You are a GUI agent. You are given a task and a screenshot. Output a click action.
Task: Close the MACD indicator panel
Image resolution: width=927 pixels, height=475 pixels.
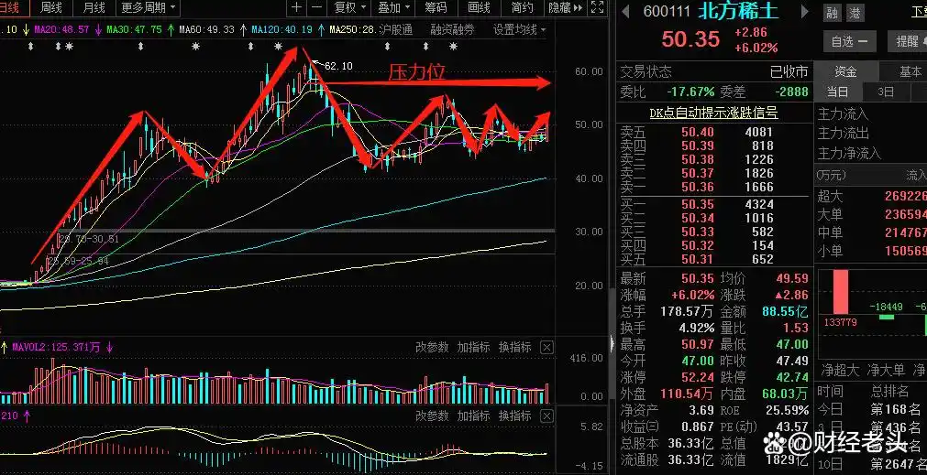click(x=546, y=416)
